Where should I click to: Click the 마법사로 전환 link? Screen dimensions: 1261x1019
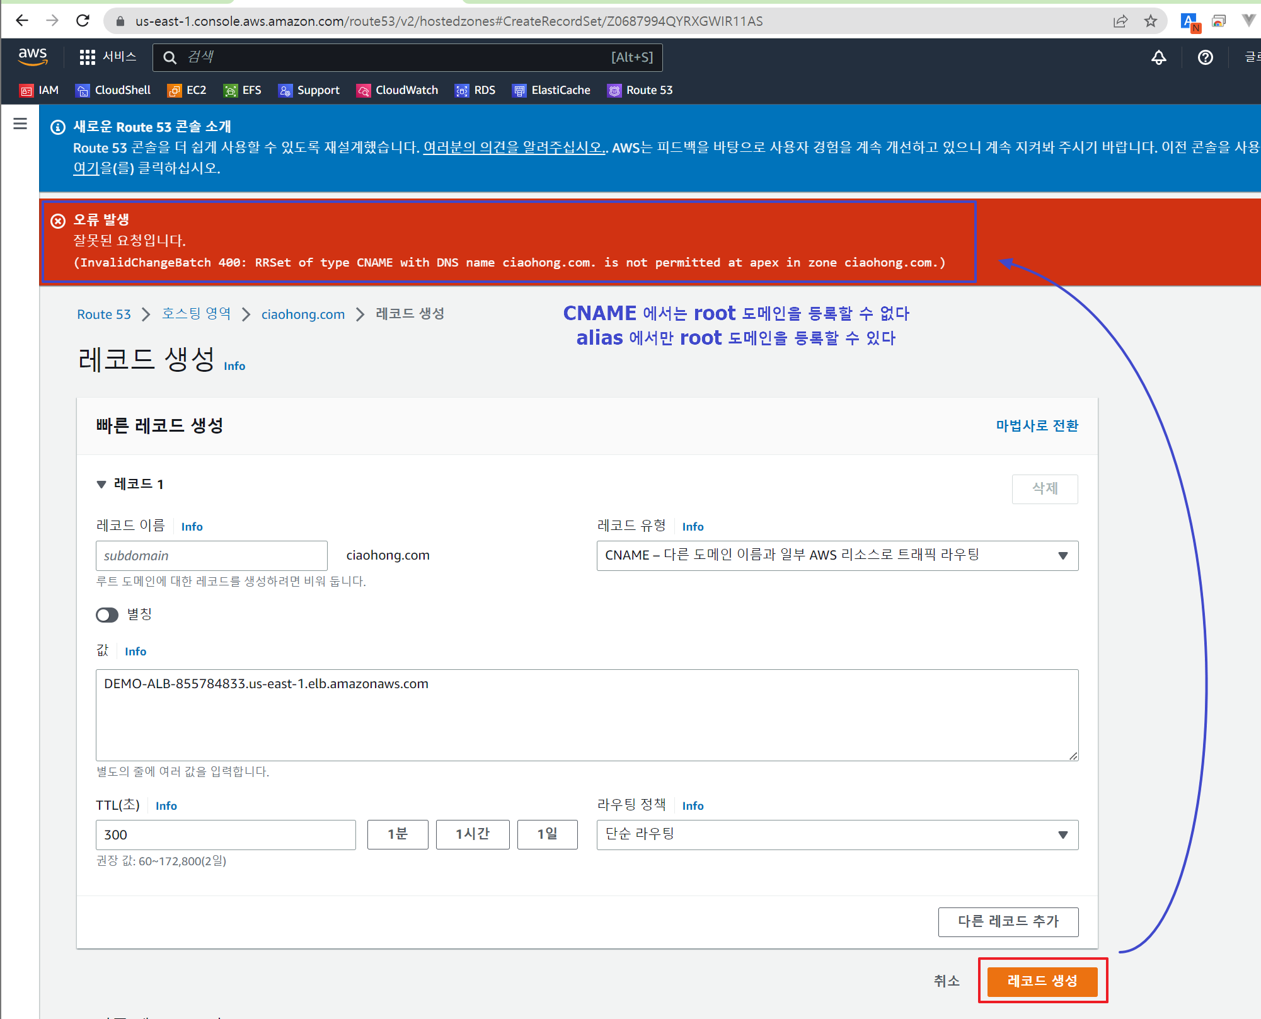pyautogui.click(x=1037, y=425)
